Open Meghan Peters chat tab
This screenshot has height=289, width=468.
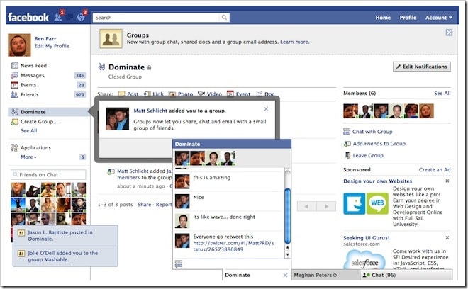[326, 275]
